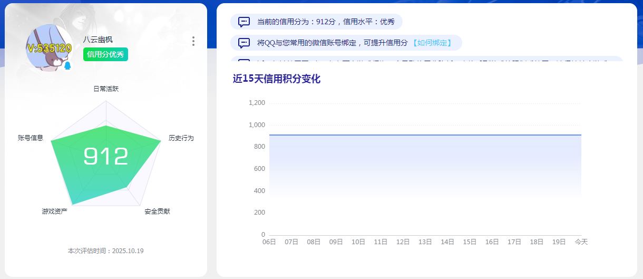Screen dimensions: 643x279
Task: Click the 1,000 y-axis label
Action: coord(257,125)
